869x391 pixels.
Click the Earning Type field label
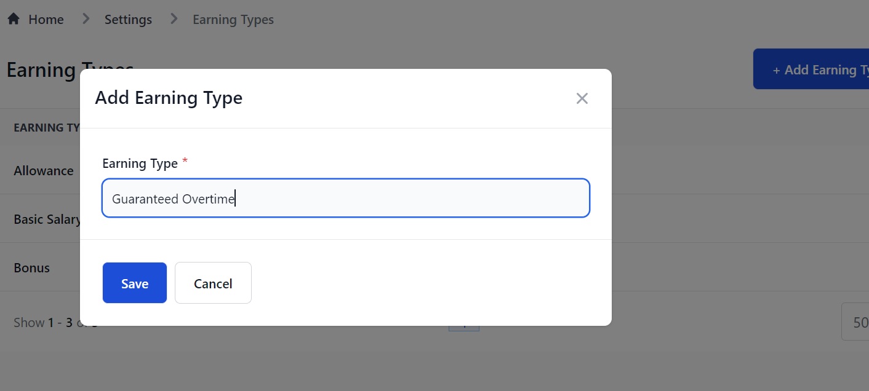click(140, 164)
